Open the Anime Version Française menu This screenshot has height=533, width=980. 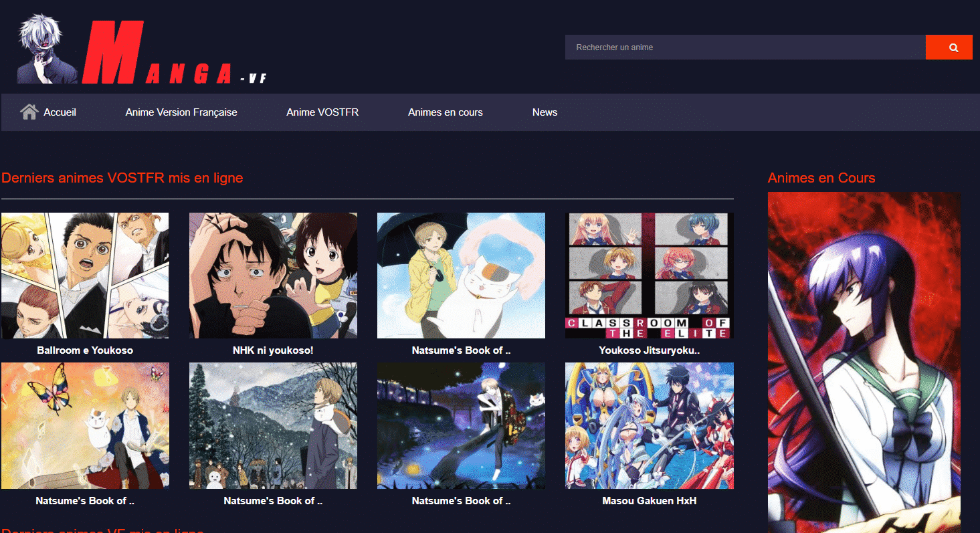(181, 112)
